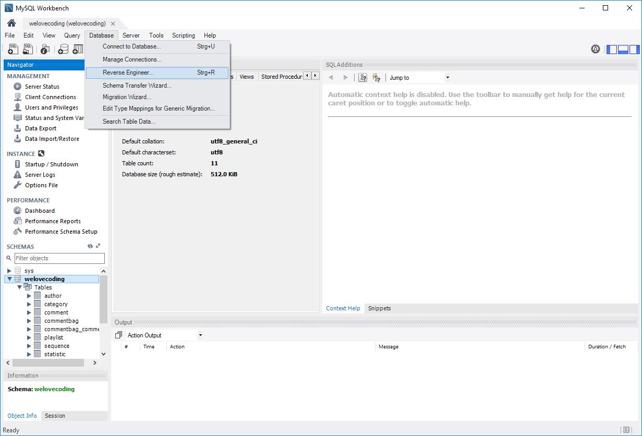Open the preferences gear icon

(x=595, y=49)
